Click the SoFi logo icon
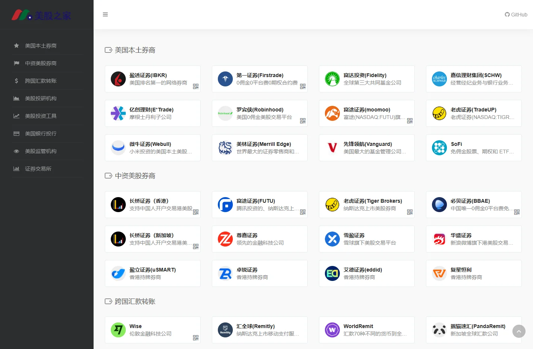The image size is (533, 349). click(x=439, y=148)
